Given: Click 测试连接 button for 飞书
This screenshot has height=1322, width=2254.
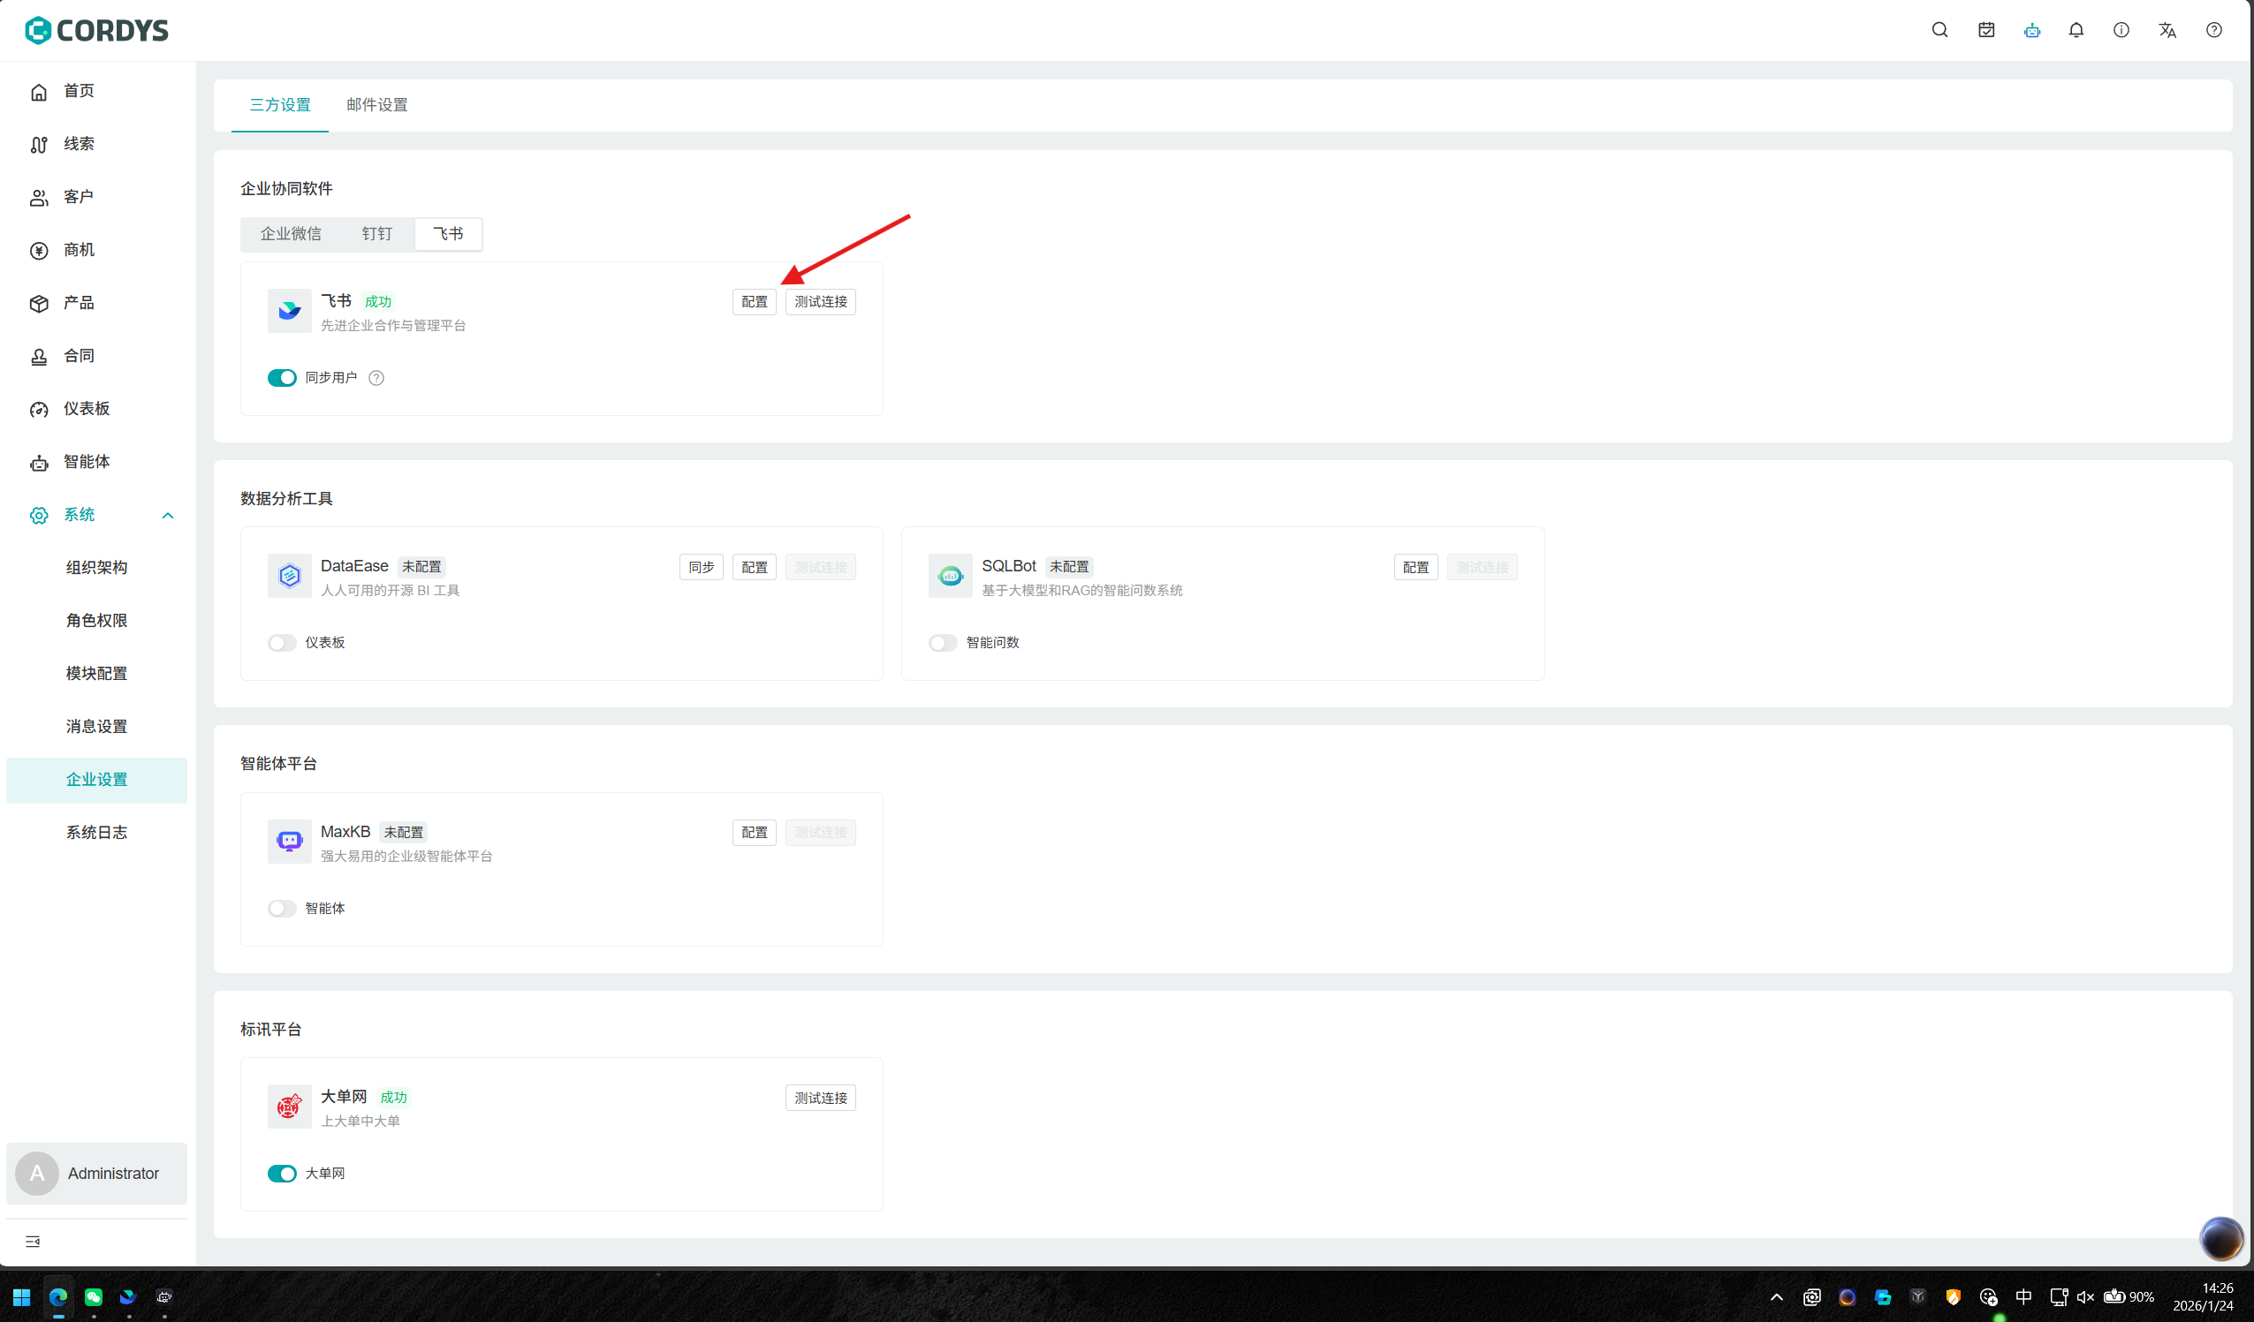Looking at the screenshot, I should (x=820, y=302).
